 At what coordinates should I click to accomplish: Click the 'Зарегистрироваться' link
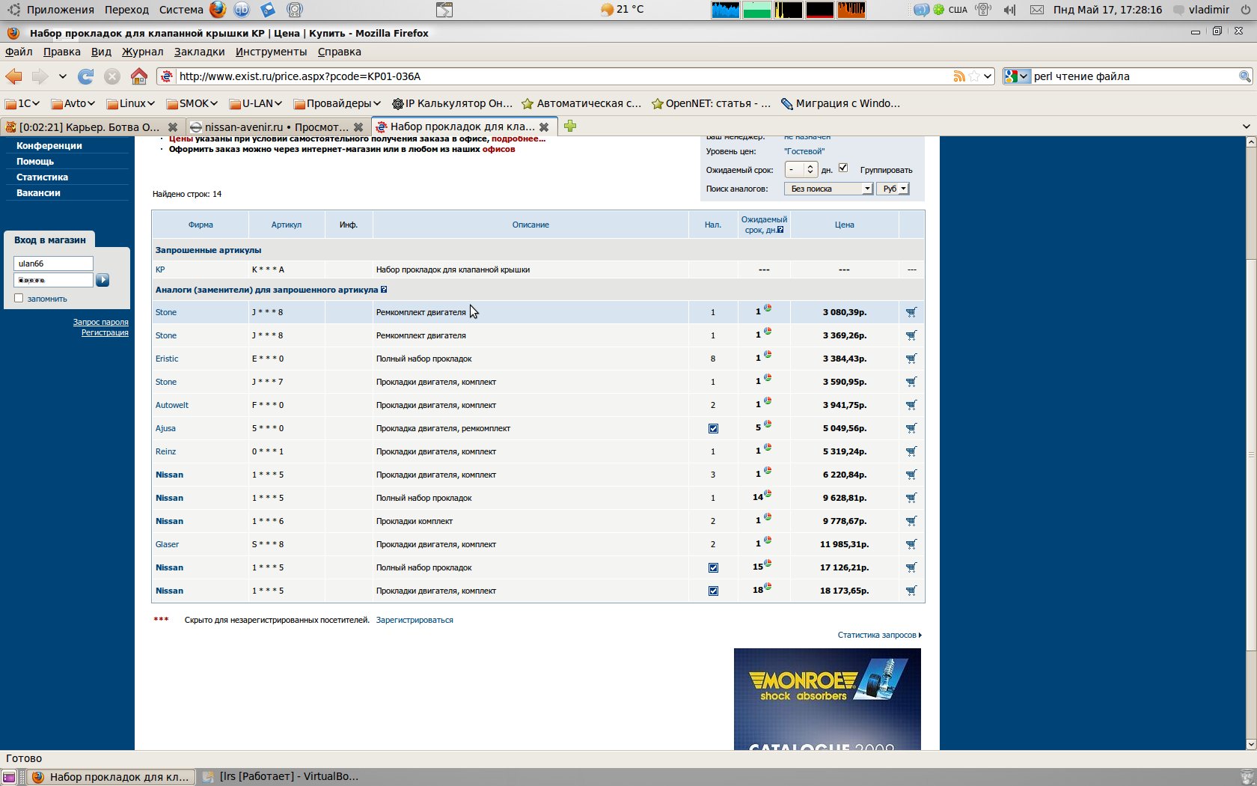(x=414, y=620)
